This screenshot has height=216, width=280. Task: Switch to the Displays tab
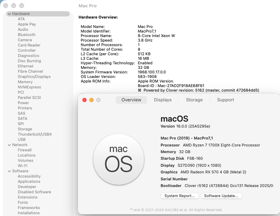click(163, 100)
